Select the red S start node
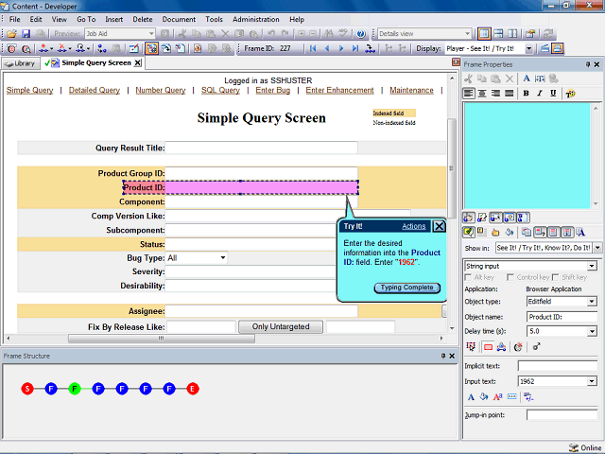605x454 pixels. (27, 389)
